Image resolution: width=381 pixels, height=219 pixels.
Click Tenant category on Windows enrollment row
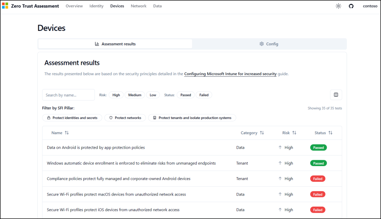coord(242,163)
